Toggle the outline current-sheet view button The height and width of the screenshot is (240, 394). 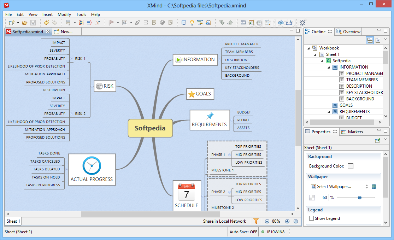click(378, 40)
